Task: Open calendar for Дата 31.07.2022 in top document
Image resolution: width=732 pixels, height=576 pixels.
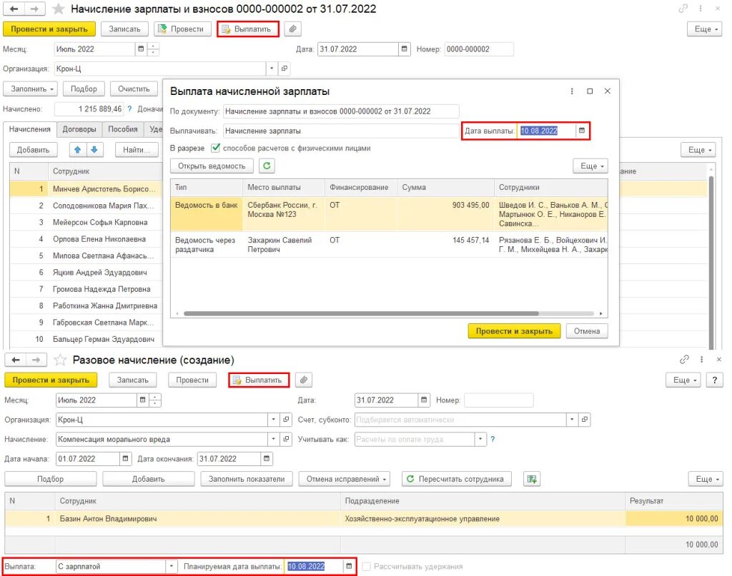Action: coord(405,49)
